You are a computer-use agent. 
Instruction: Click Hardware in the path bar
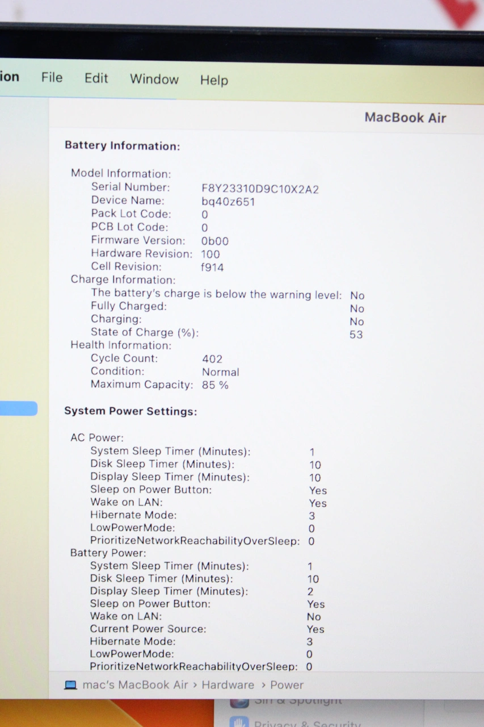pos(228,685)
